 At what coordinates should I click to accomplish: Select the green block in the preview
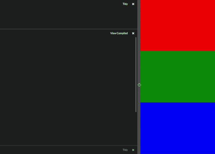click(x=177, y=77)
